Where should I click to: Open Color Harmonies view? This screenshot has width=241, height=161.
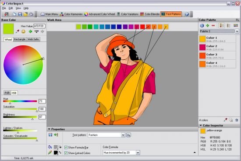[x=71, y=14]
